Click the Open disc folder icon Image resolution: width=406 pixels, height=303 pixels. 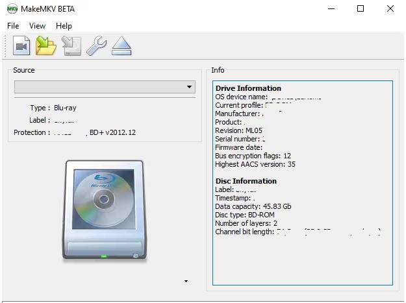[x=46, y=45]
